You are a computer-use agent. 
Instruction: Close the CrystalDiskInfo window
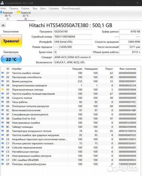click(x=137, y=3)
